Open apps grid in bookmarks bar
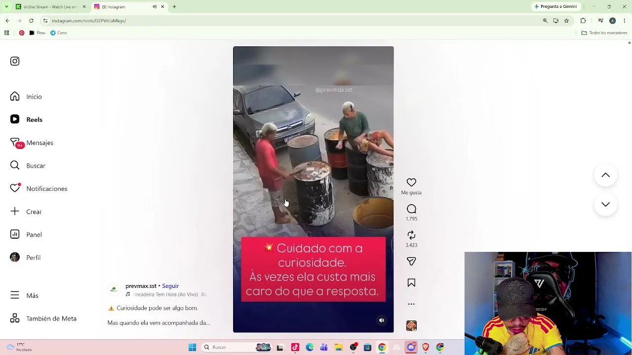Viewport: 632px width, 355px height. 6,33
